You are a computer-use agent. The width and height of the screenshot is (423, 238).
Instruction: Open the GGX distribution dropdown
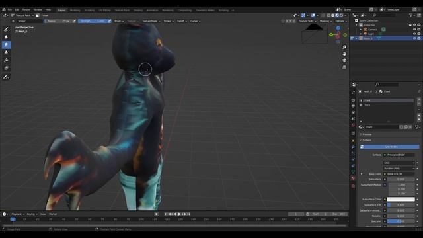(x=399, y=163)
